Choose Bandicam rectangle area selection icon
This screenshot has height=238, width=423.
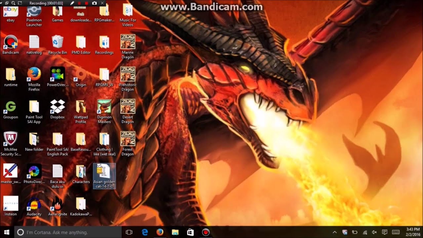click(x=20, y=3)
